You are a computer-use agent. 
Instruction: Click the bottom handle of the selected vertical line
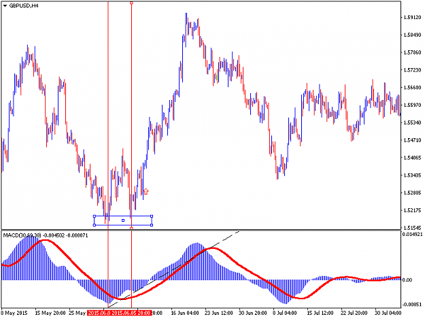coord(131,229)
